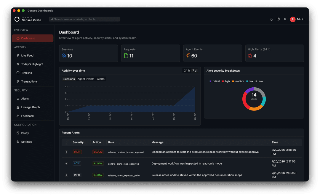Go to Today's Highlight star item

[x=33, y=64]
